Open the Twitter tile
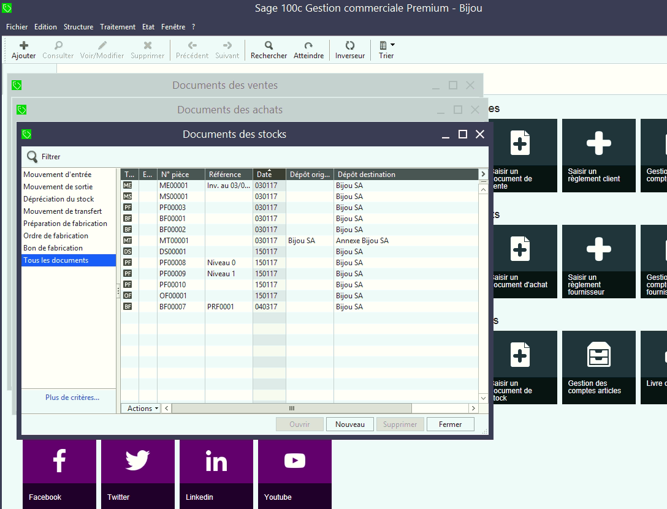 [x=138, y=474]
